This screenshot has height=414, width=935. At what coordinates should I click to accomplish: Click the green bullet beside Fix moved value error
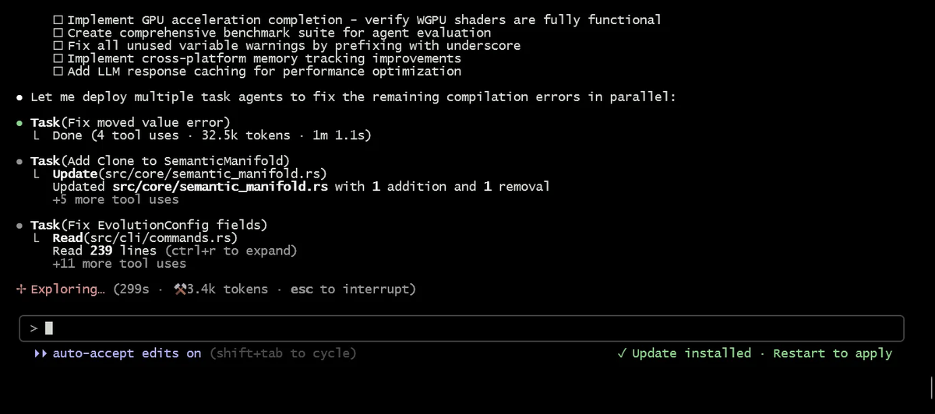[x=20, y=123]
